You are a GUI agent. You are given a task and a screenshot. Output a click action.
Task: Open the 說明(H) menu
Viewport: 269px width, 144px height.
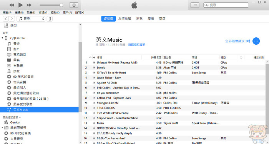point(80,13)
